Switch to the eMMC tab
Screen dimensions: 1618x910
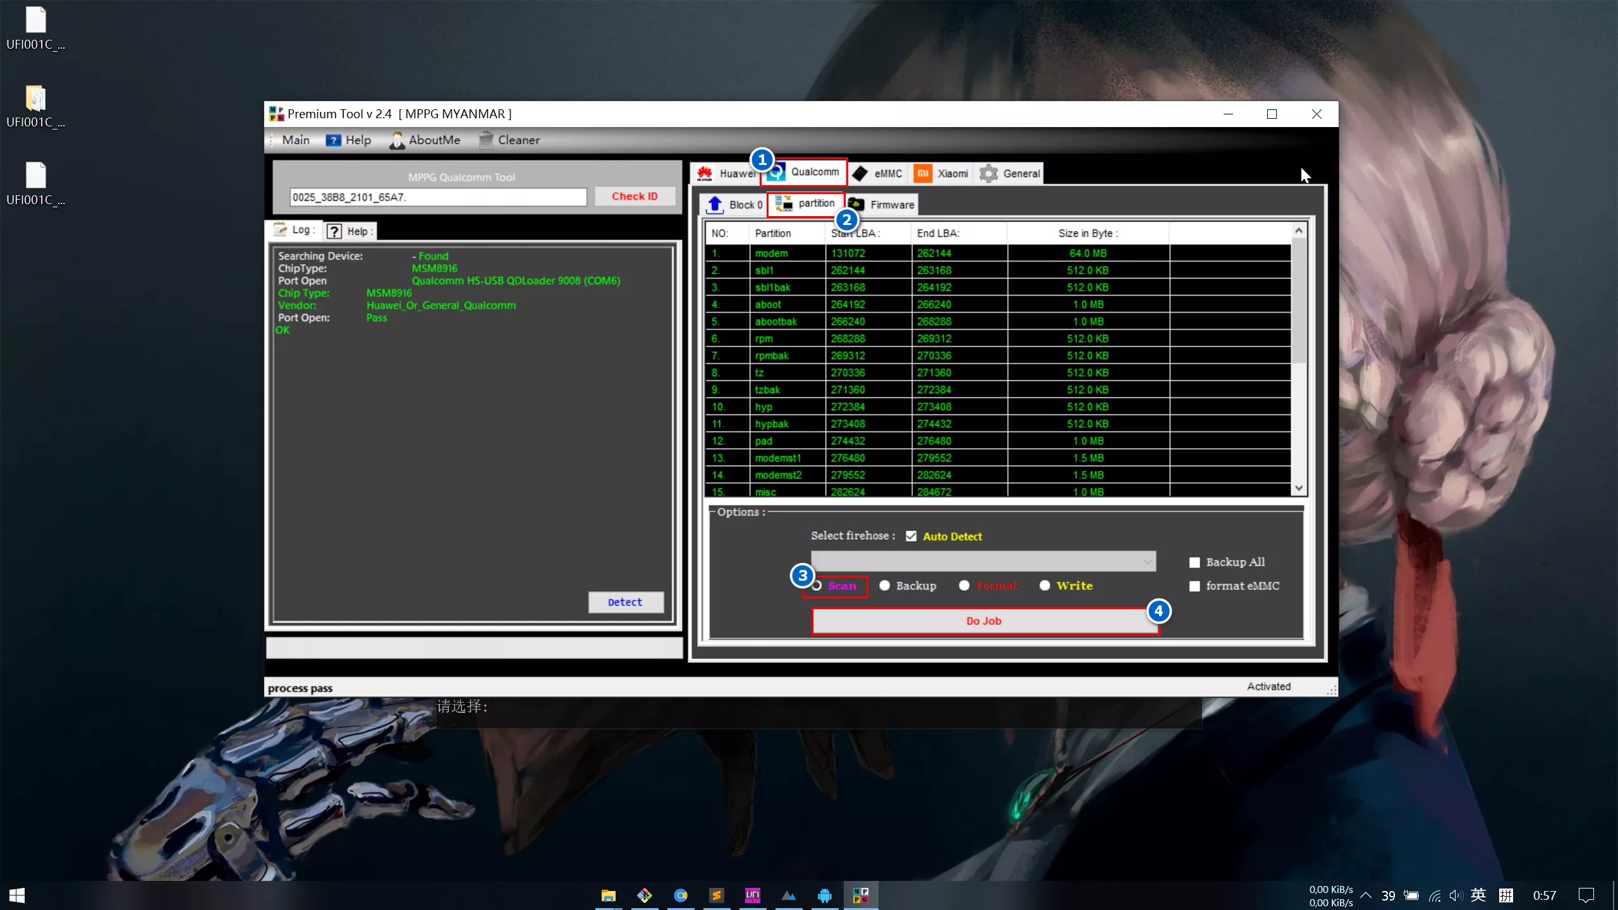(877, 173)
